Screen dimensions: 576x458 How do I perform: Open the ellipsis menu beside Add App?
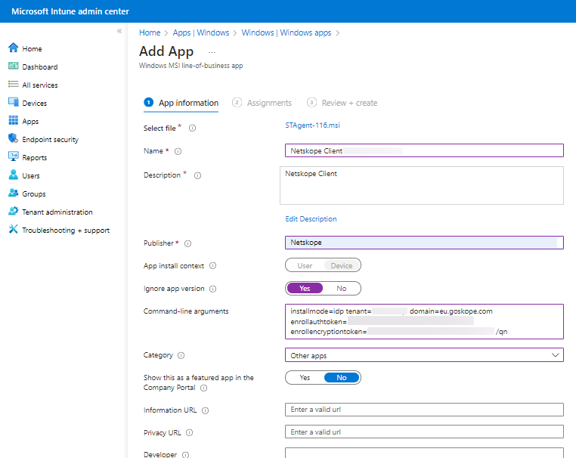(212, 52)
